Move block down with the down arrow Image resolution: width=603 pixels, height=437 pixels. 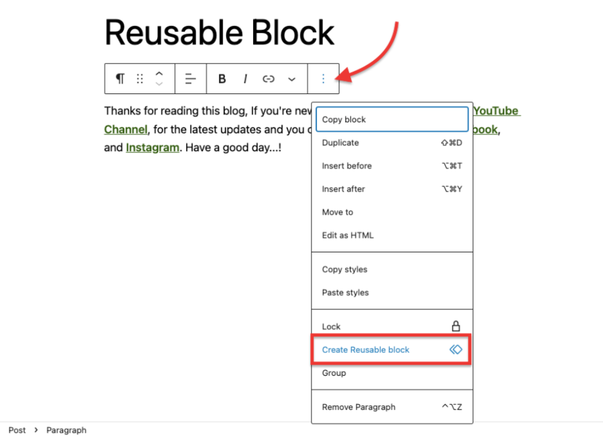159,84
